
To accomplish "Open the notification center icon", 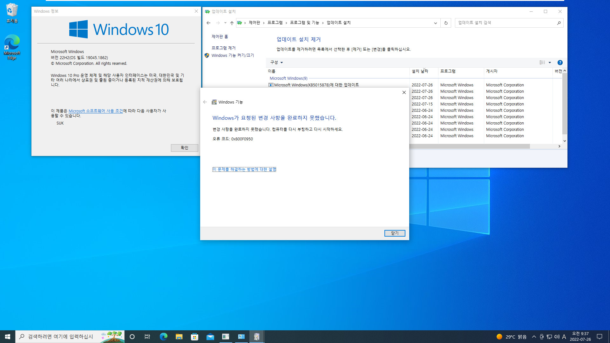I will click(x=600, y=337).
